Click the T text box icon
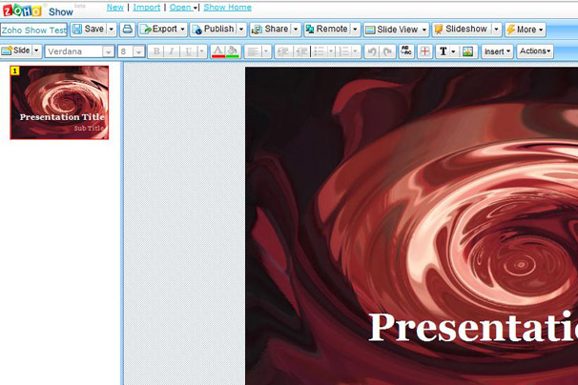 point(444,51)
